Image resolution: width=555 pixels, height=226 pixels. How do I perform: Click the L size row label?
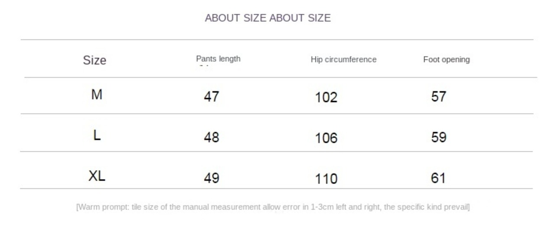click(x=97, y=135)
